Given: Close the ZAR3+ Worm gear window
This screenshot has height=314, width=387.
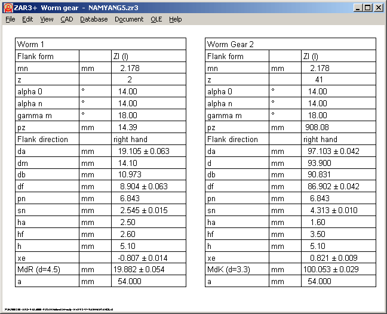Looking at the screenshot, I should [x=379, y=8].
